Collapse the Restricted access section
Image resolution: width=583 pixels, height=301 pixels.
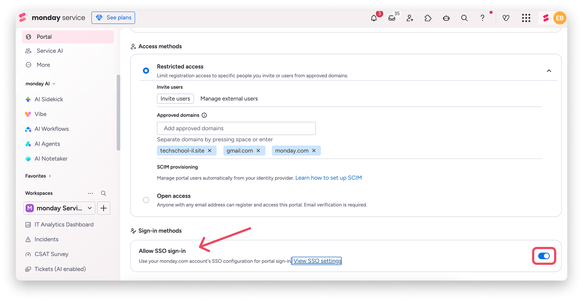tap(549, 71)
